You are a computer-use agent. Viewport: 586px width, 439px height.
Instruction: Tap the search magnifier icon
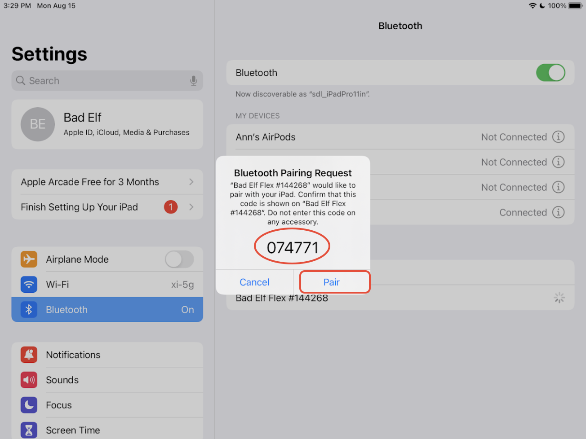coord(21,81)
